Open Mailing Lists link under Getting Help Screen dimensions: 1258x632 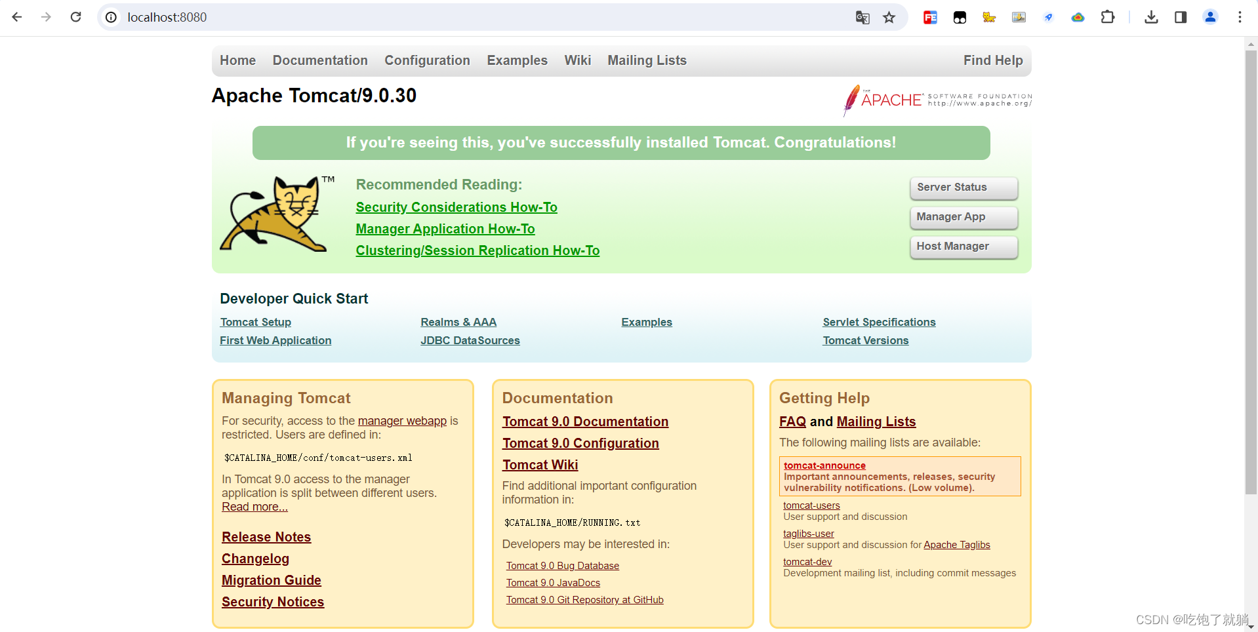point(876,422)
